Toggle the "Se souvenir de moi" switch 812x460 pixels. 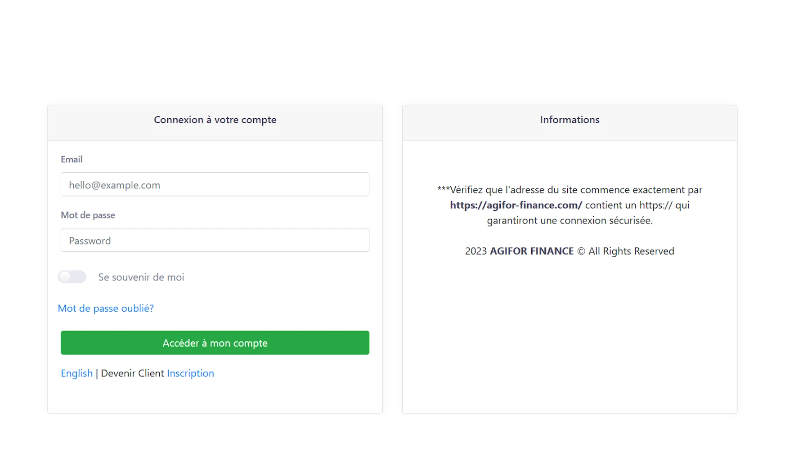click(x=72, y=277)
